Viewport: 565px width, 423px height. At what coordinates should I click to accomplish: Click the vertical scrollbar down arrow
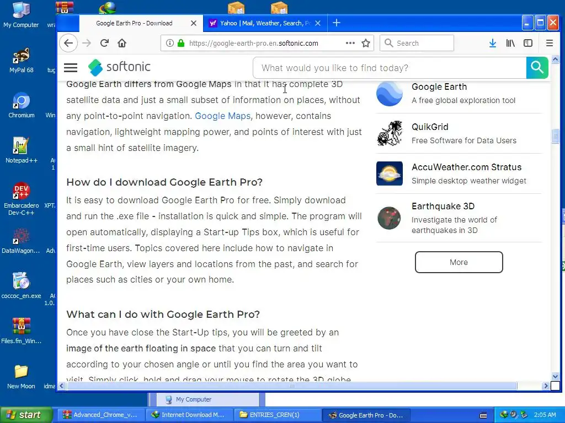555,376
